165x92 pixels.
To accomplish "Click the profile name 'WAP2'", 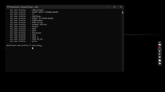I will pyautogui.click(x=34, y=31).
